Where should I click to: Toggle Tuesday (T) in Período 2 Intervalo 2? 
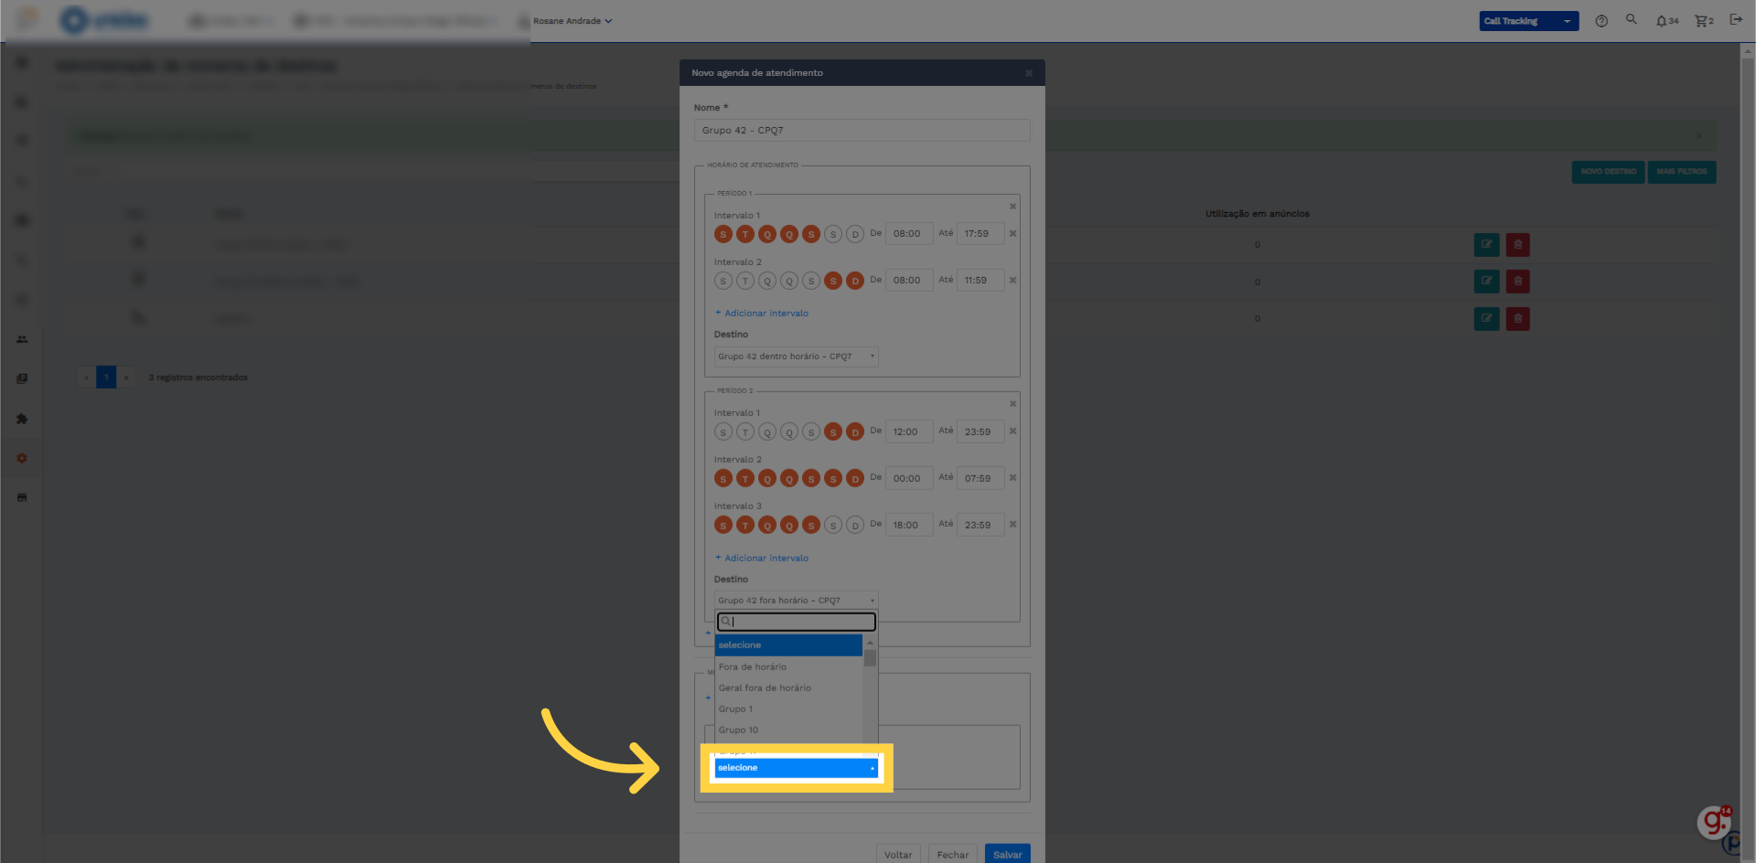pos(745,478)
